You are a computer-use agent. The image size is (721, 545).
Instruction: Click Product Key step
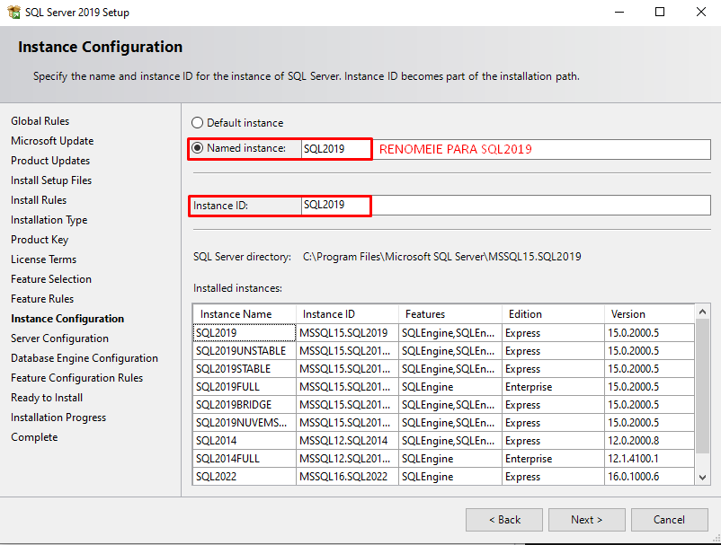(x=40, y=240)
